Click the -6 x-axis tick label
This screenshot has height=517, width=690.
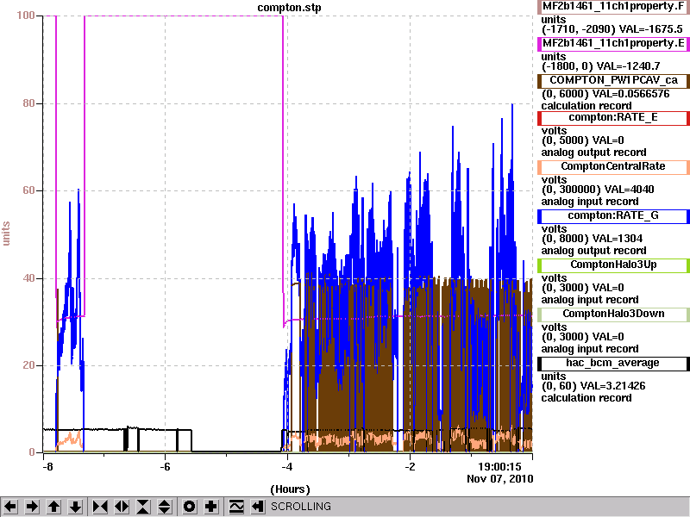point(165,466)
